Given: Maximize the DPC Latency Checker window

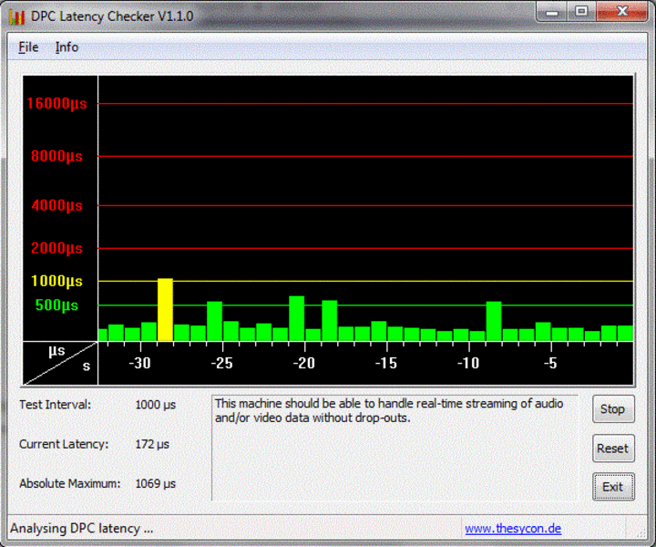Looking at the screenshot, I should [581, 12].
